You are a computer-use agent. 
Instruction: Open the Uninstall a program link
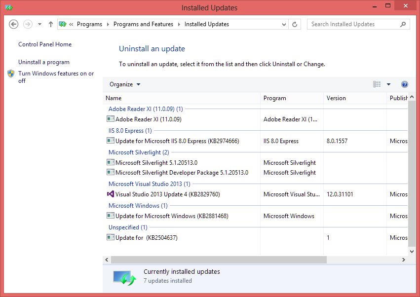tap(44, 62)
